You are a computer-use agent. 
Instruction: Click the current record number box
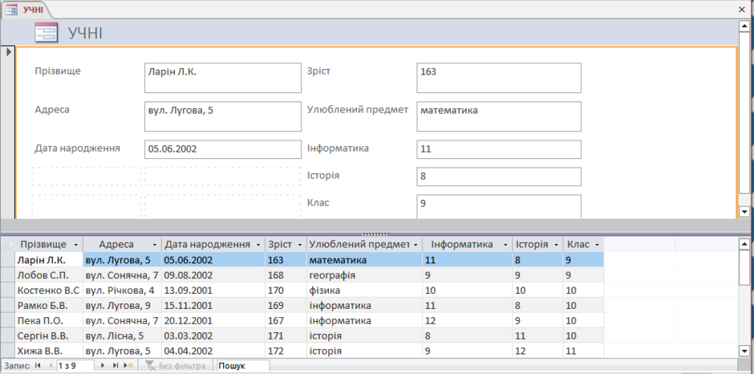point(75,366)
